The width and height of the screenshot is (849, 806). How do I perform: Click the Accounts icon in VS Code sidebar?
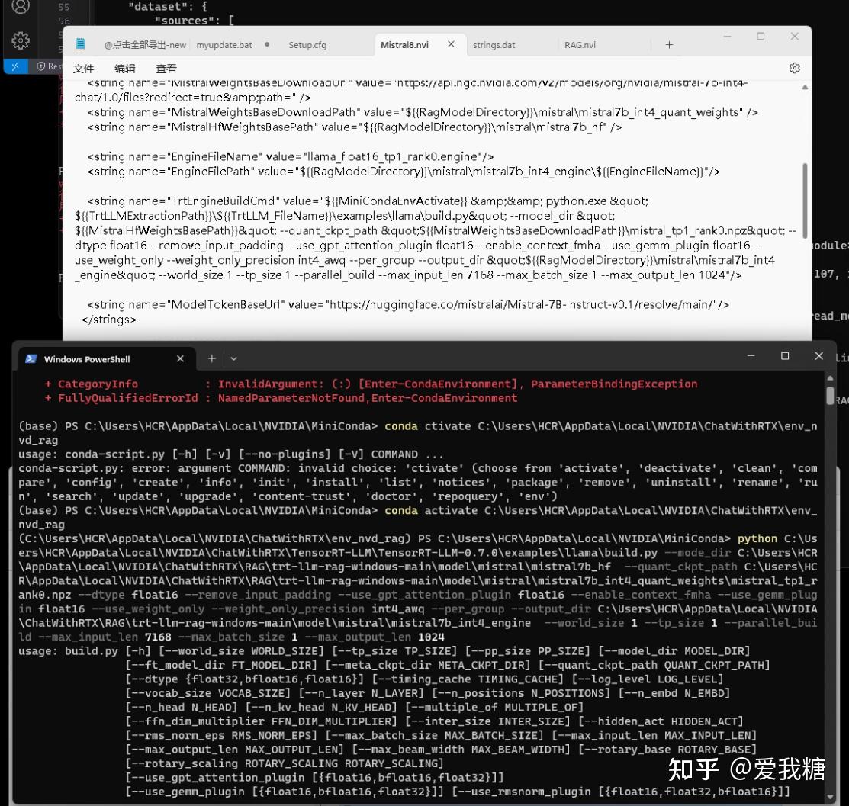[19, 6]
